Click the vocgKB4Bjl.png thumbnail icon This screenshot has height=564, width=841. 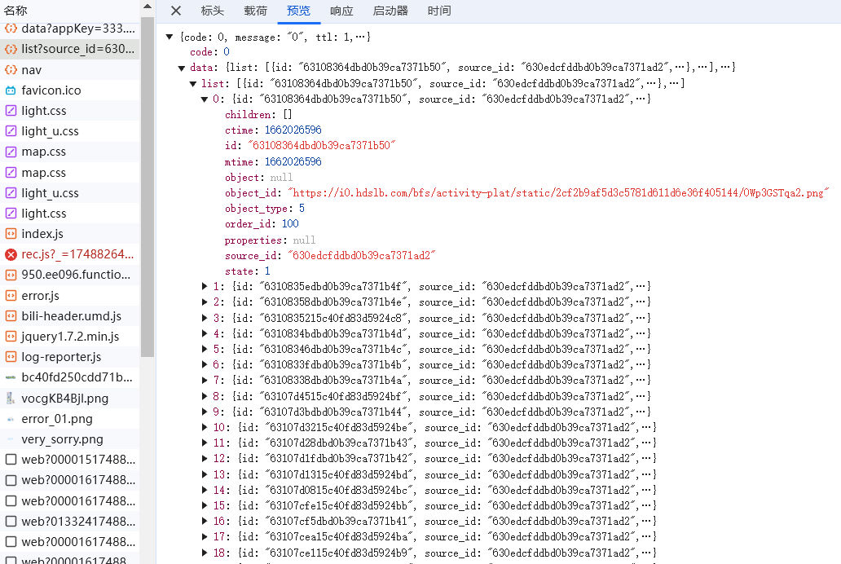pyautogui.click(x=11, y=399)
